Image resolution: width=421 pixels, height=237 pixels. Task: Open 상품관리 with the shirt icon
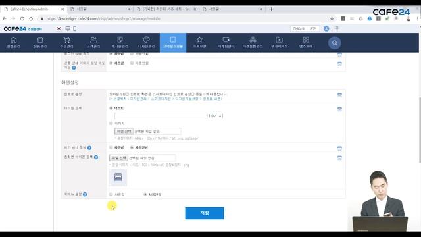[40, 43]
